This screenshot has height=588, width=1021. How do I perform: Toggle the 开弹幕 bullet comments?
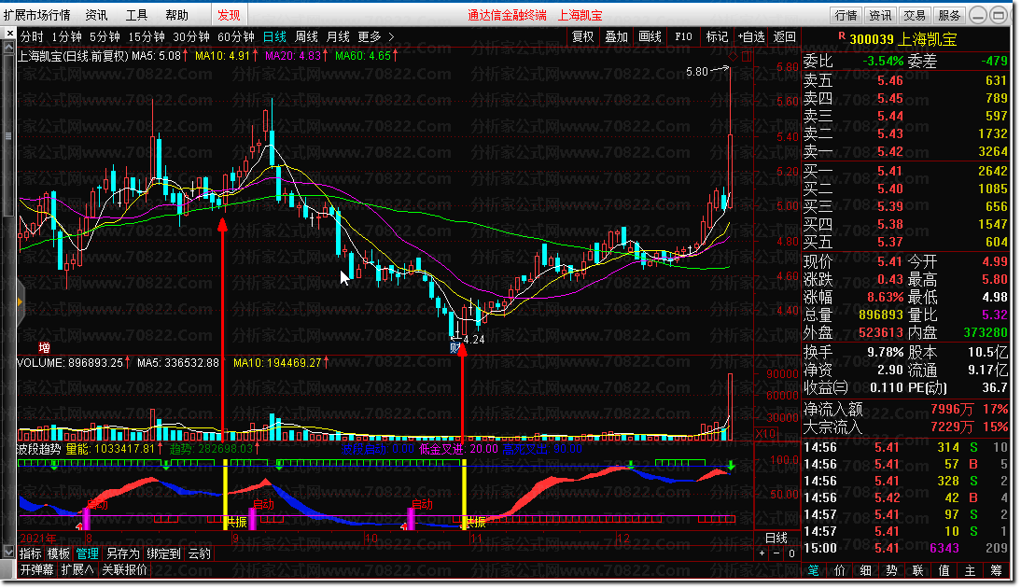[x=36, y=569]
